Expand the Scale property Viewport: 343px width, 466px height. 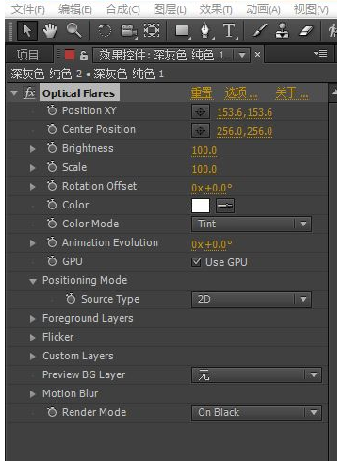(x=32, y=168)
